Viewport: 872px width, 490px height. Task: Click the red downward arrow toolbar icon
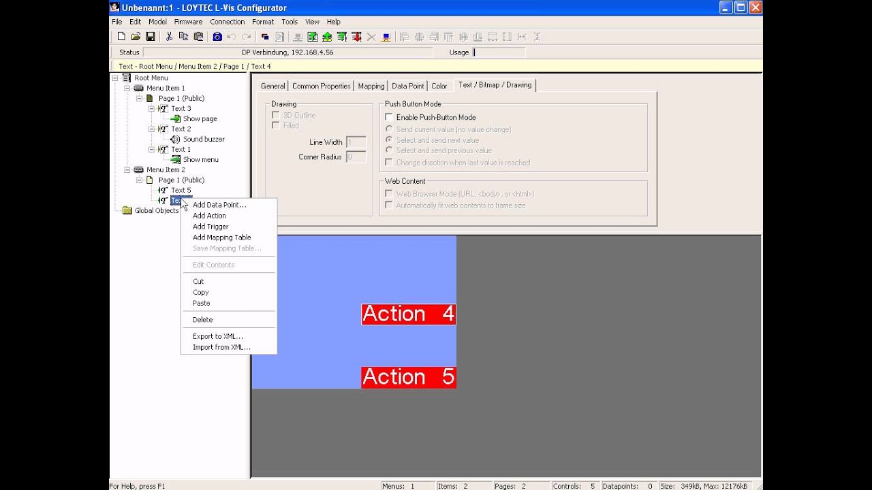click(x=356, y=37)
